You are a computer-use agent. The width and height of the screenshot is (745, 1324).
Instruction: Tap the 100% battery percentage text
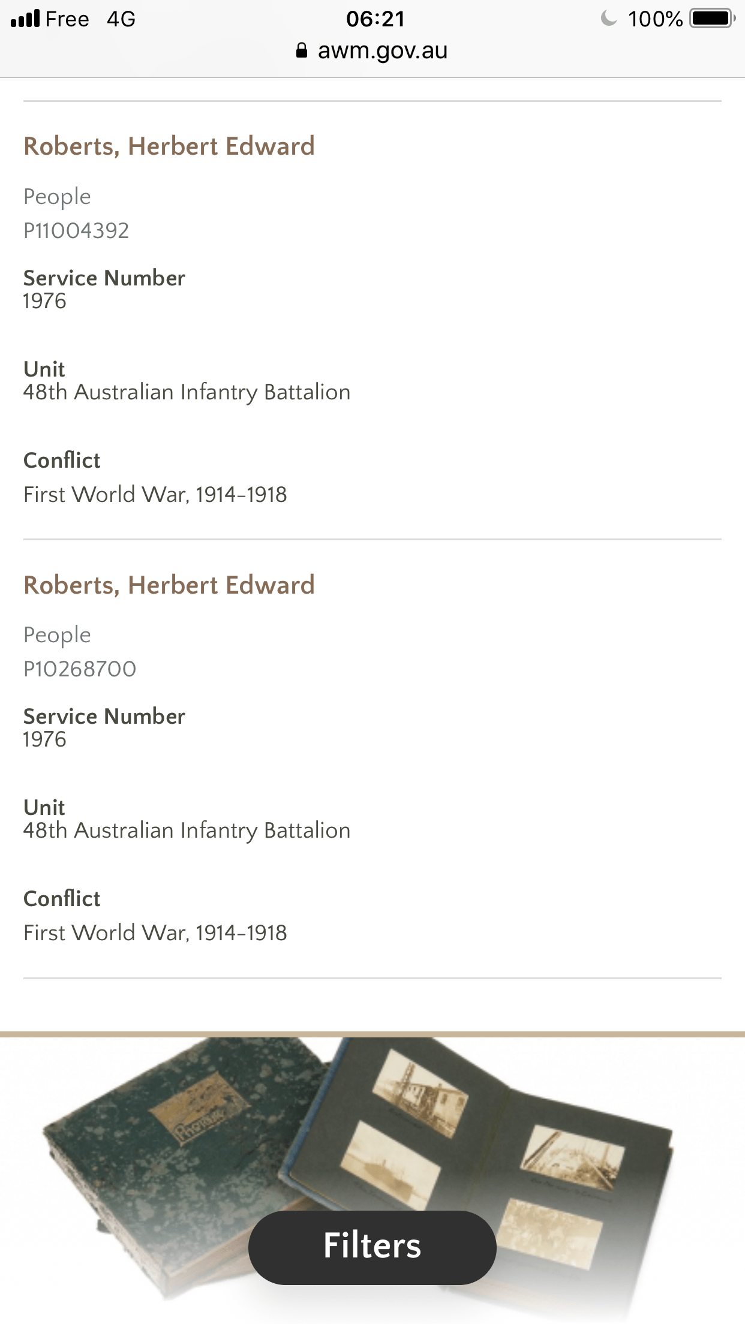pyautogui.click(x=655, y=19)
